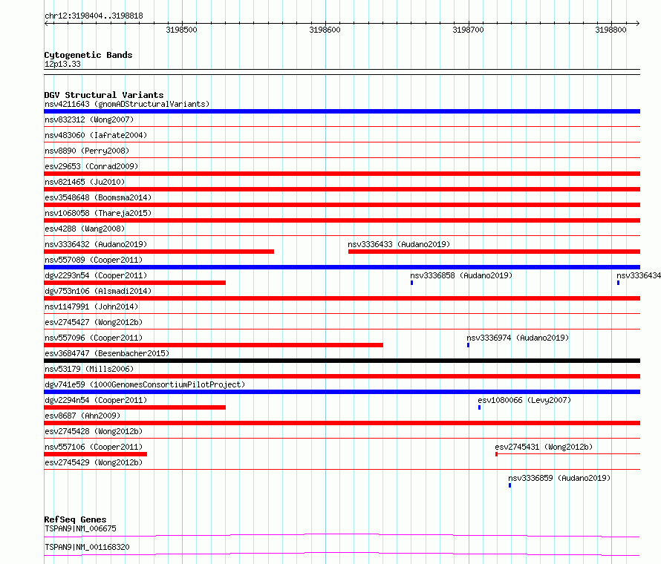
Task: Select nsv53179 (Mills2006) variant
Action: (89, 369)
